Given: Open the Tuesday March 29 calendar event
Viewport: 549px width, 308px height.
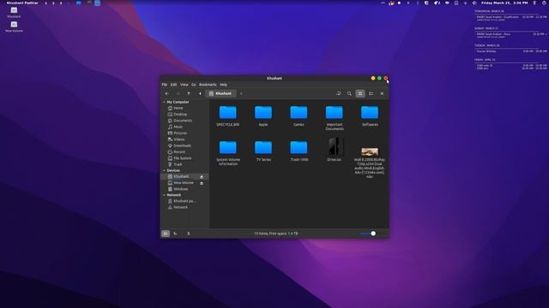Looking at the screenshot, I should (x=511, y=51).
